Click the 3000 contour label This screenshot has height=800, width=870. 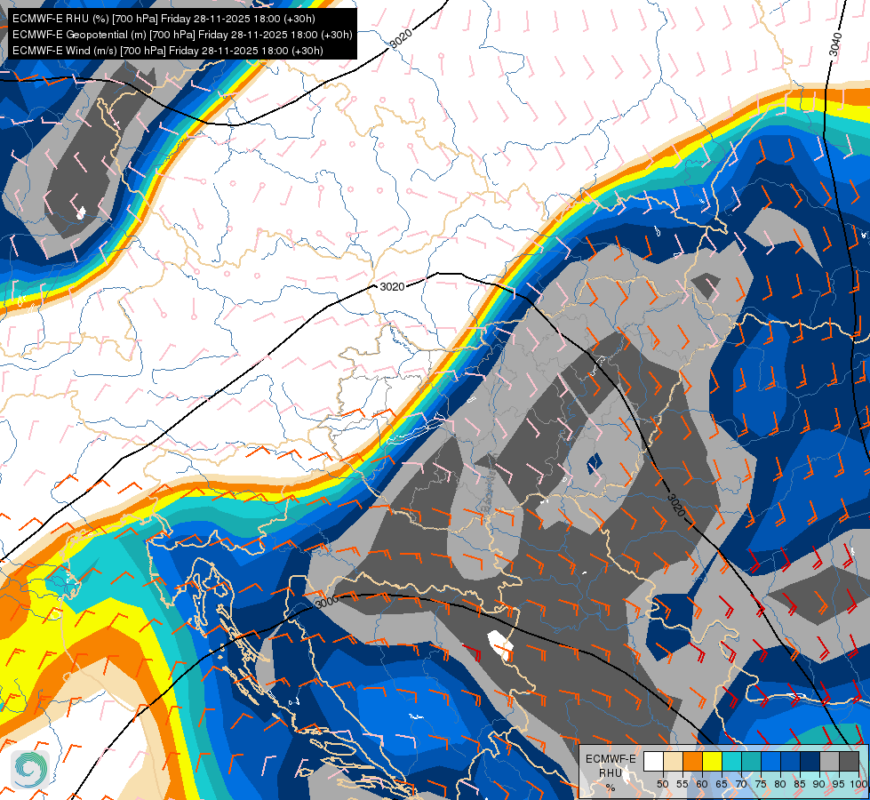pyautogui.click(x=326, y=602)
